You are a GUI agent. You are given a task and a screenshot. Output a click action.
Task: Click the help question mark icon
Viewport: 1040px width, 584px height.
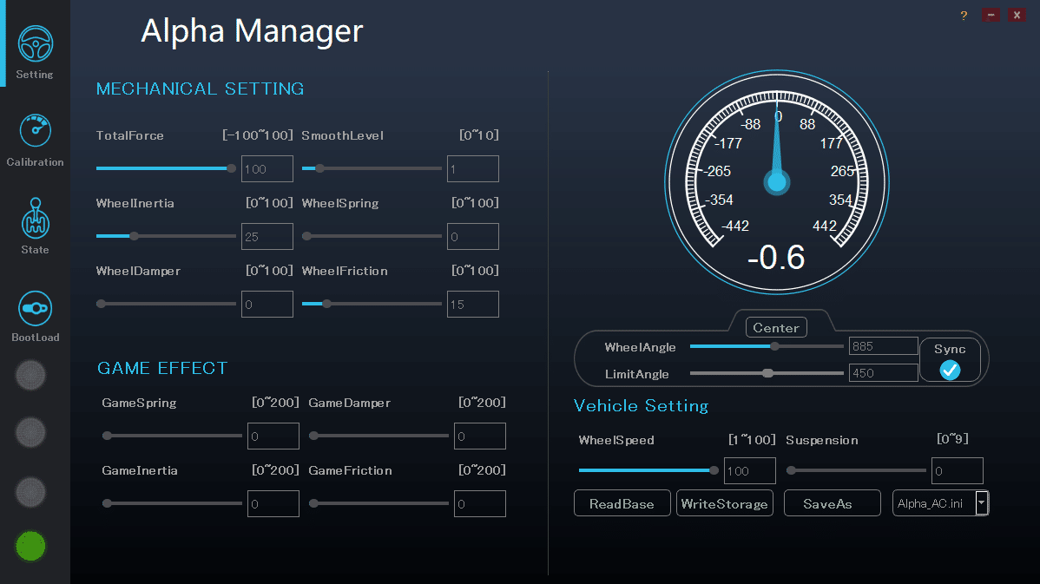964,16
